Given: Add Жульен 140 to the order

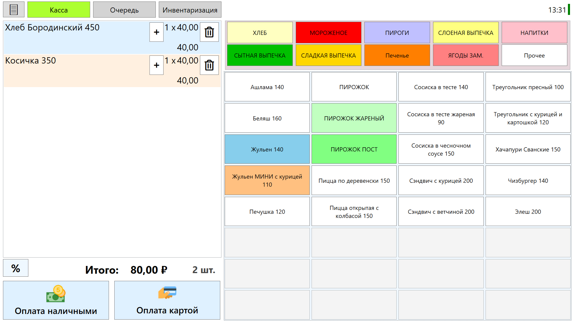Looking at the screenshot, I should (267, 149).
